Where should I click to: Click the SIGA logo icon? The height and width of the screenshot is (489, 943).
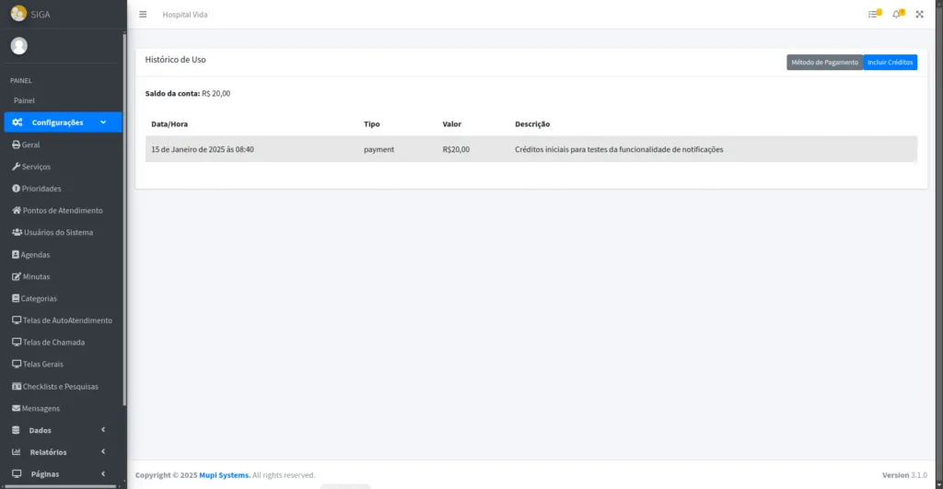(x=18, y=14)
